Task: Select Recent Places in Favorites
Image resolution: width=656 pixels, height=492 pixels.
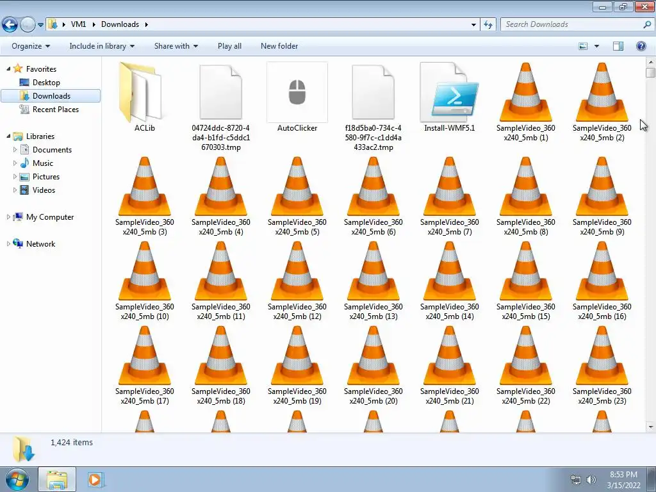Action: click(x=55, y=109)
